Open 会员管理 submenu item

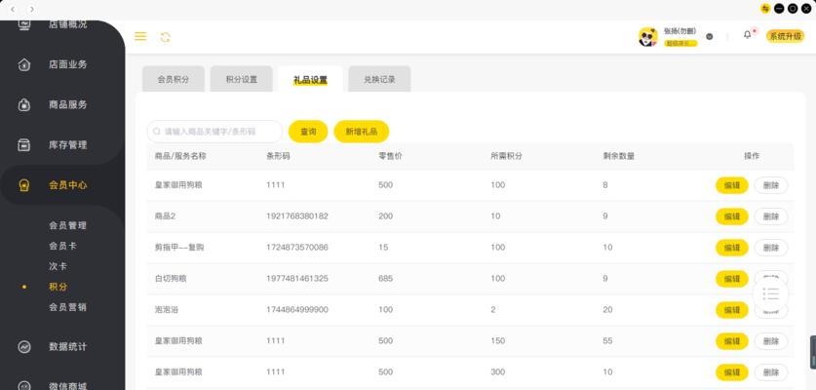tap(67, 225)
